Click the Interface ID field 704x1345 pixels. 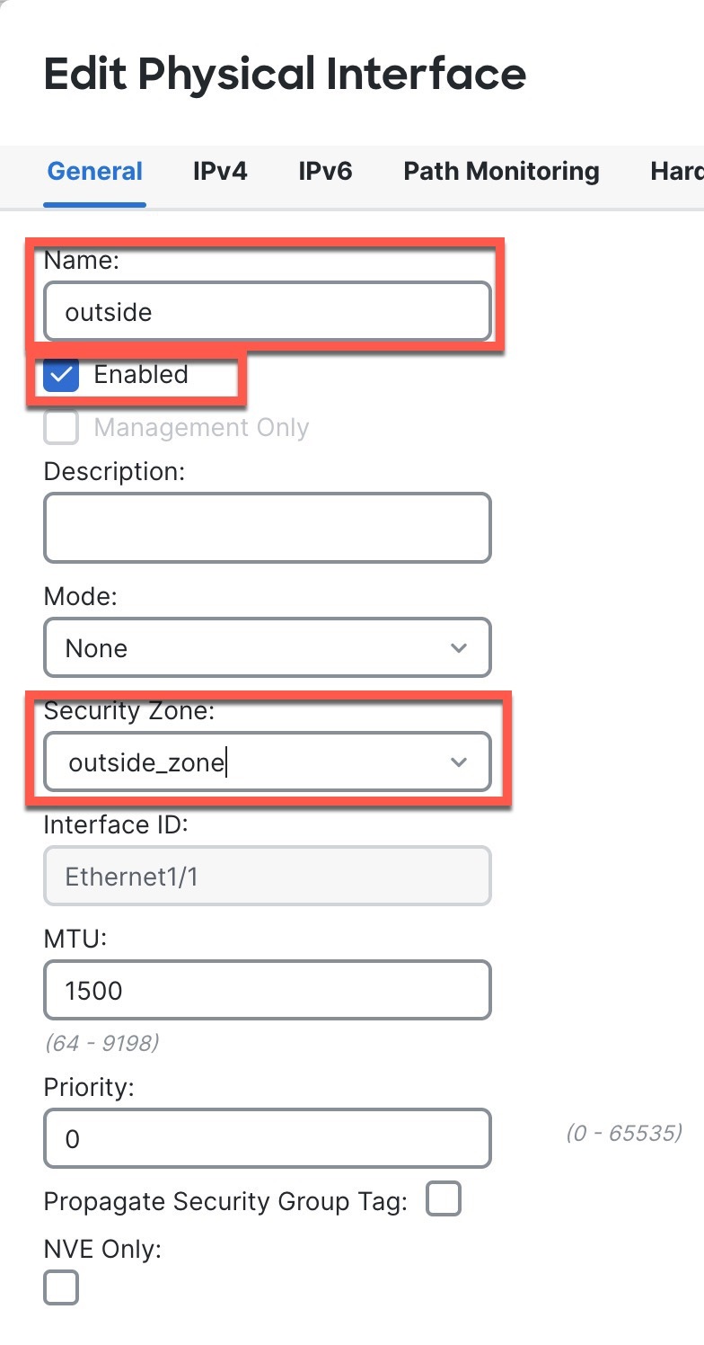[x=267, y=876]
